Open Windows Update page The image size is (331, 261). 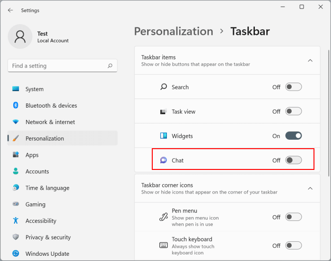(62, 253)
